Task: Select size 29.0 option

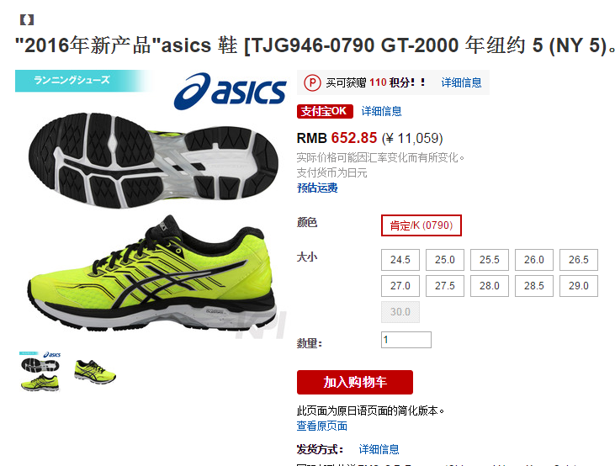Action: pyautogui.click(x=579, y=285)
